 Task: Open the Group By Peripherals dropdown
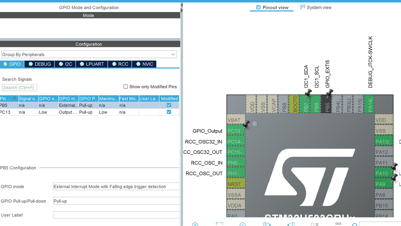(89, 54)
